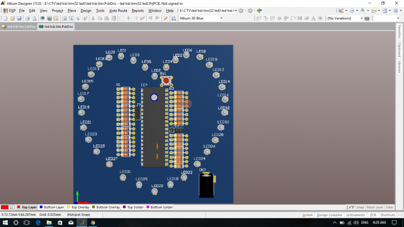This screenshot has width=404, height=227.
Task: Click the grid settings icon
Action: [395, 11]
